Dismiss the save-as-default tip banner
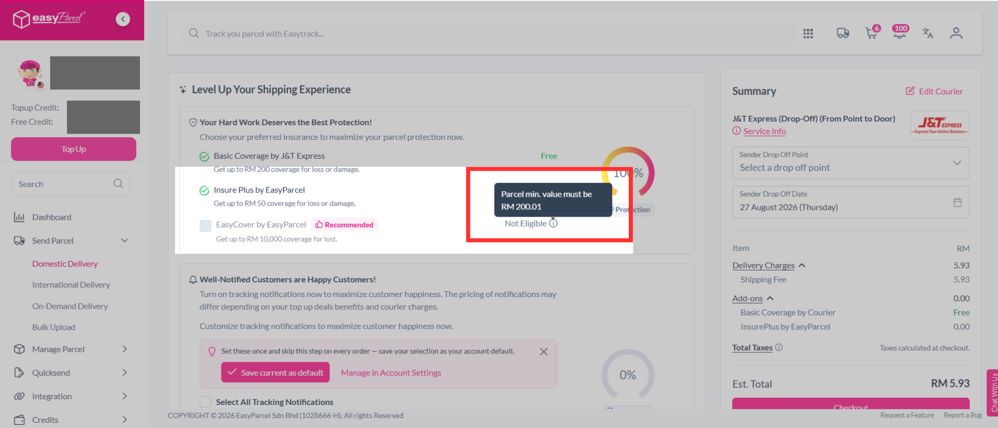Image resolution: width=998 pixels, height=428 pixels. pos(544,352)
